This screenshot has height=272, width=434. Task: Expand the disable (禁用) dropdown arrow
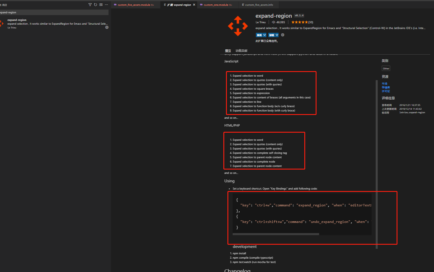click(265, 35)
